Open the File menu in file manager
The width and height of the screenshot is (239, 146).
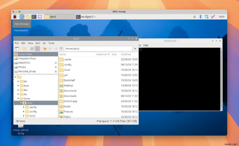point(17,43)
